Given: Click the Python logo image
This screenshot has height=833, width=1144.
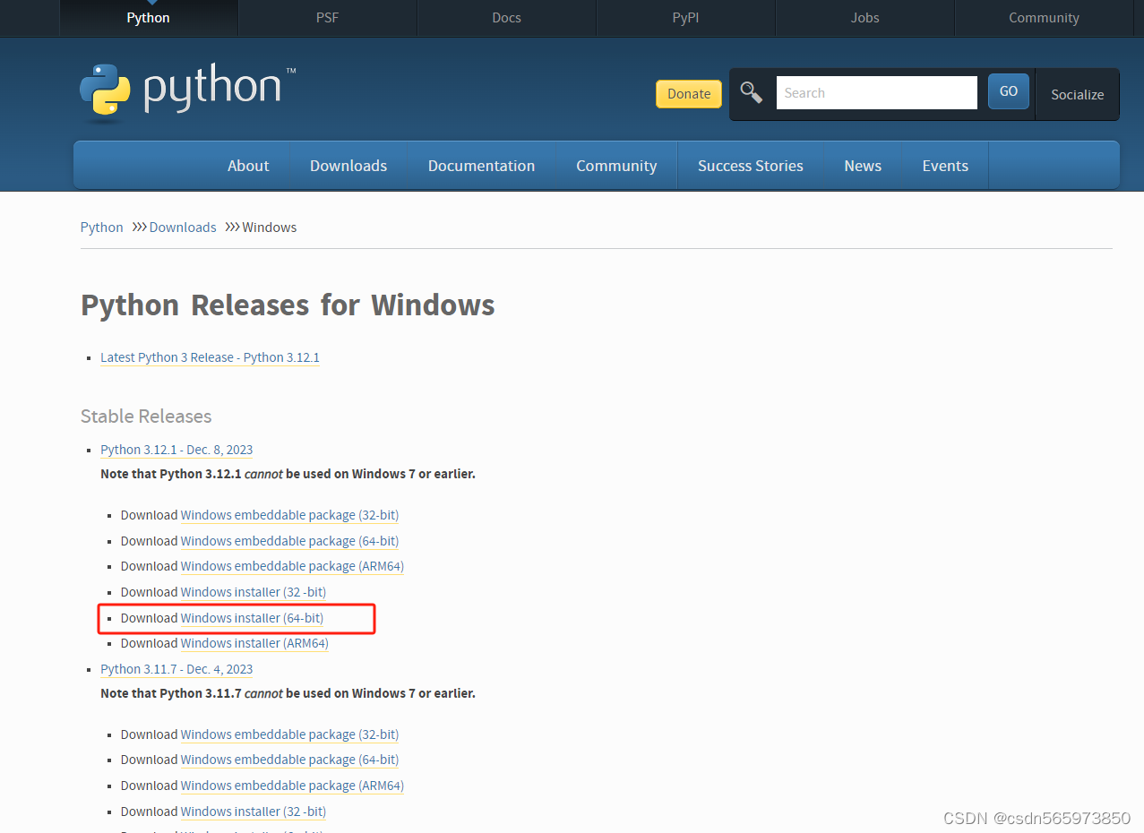Looking at the screenshot, I should (x=187, y=93).
